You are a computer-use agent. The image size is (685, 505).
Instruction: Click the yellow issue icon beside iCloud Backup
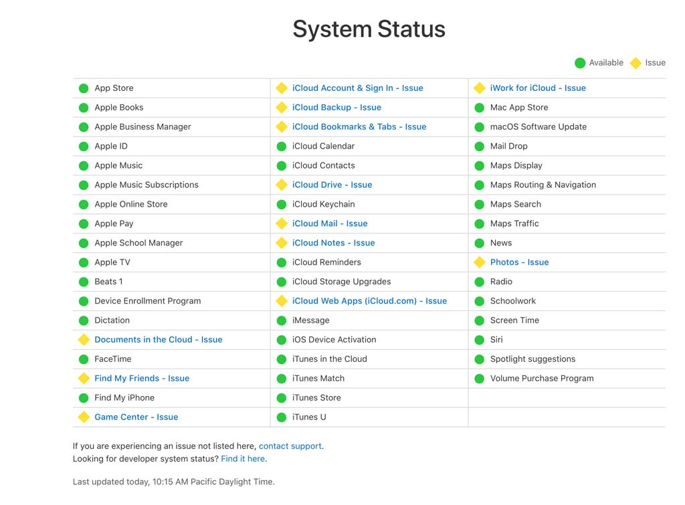(x=282, y=108)
